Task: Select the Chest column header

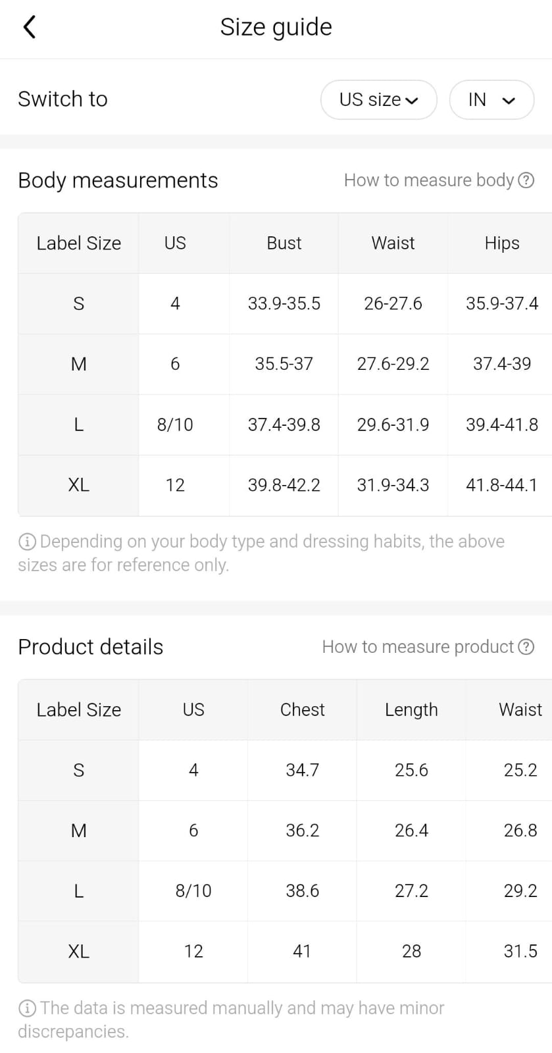Action: coord(302,710)
